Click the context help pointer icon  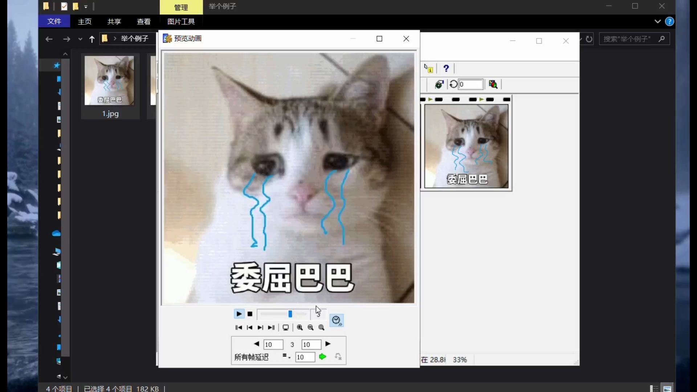(429, 68)
